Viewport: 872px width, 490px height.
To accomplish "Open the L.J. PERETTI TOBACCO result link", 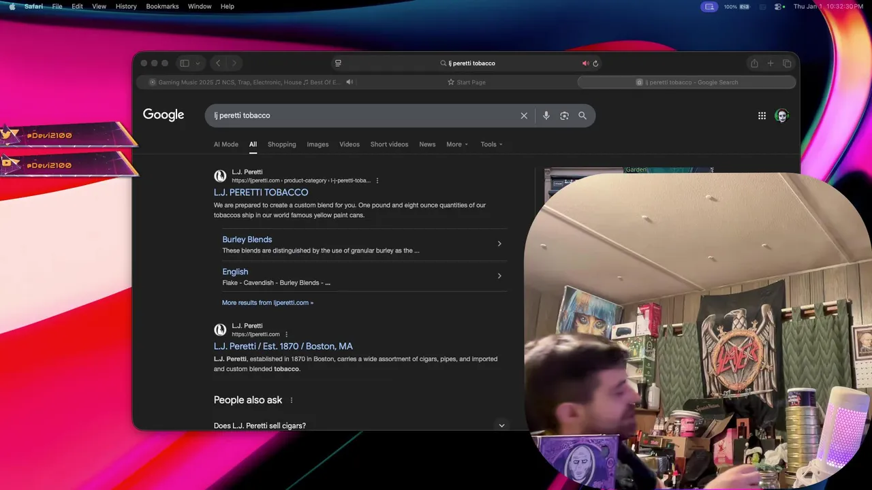I will (x=261, y=193).
